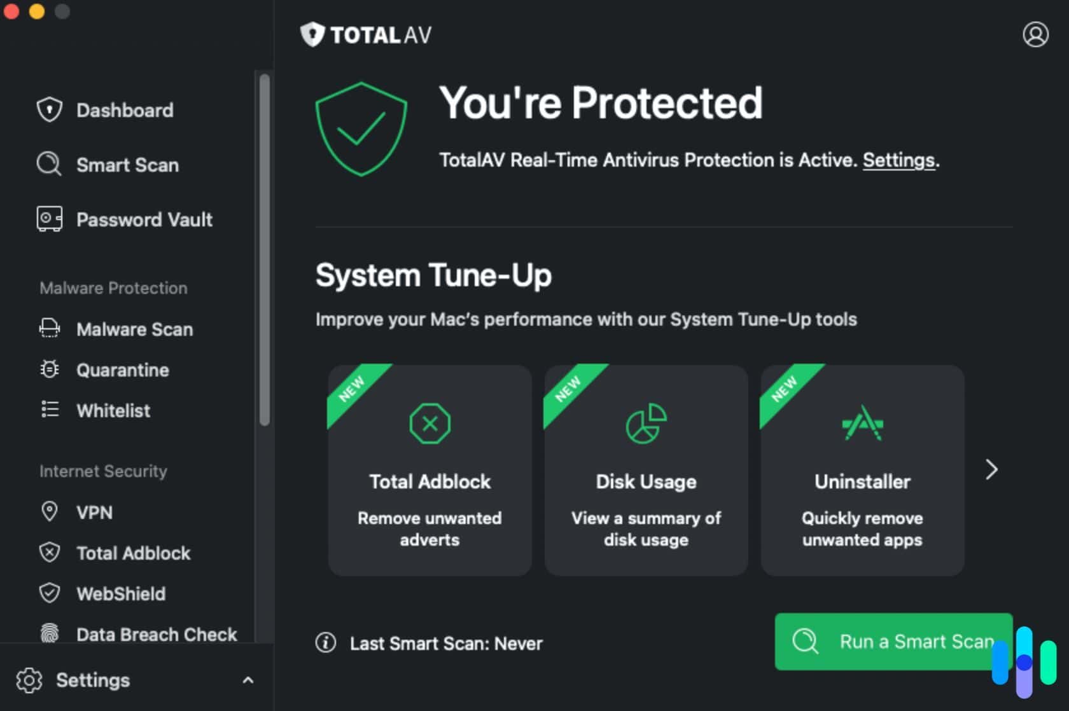Expand the TotalAV logo header
Screen dimensions: 1069x711
[x=366, y=35]
